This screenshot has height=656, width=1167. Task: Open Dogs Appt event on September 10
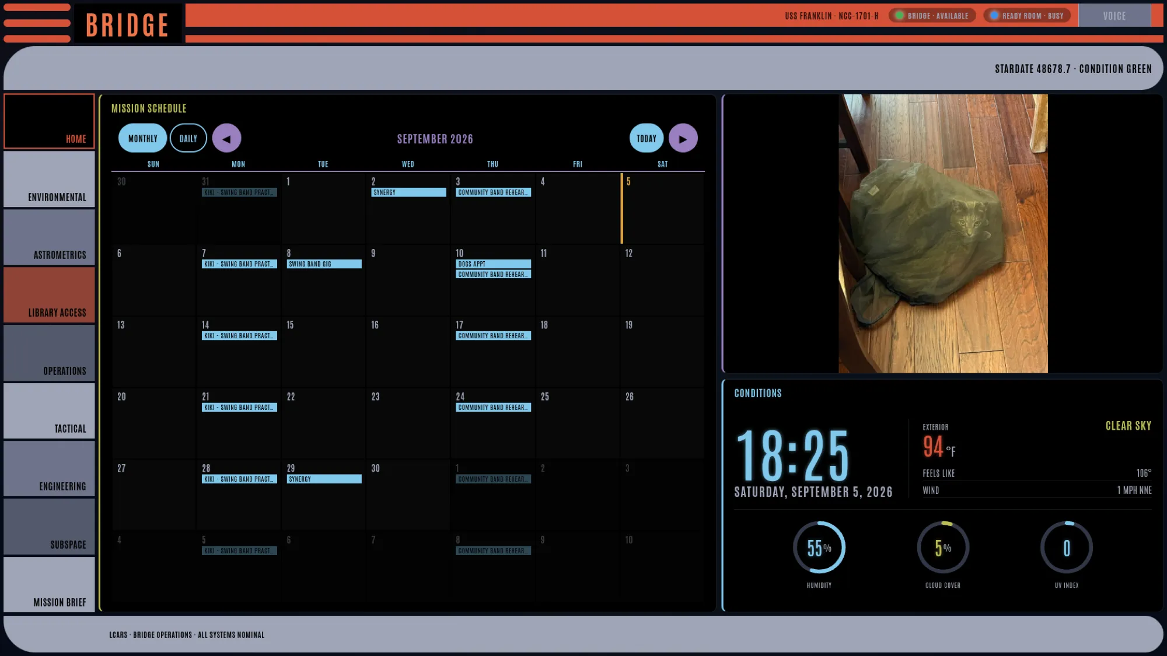pos(493,264)
